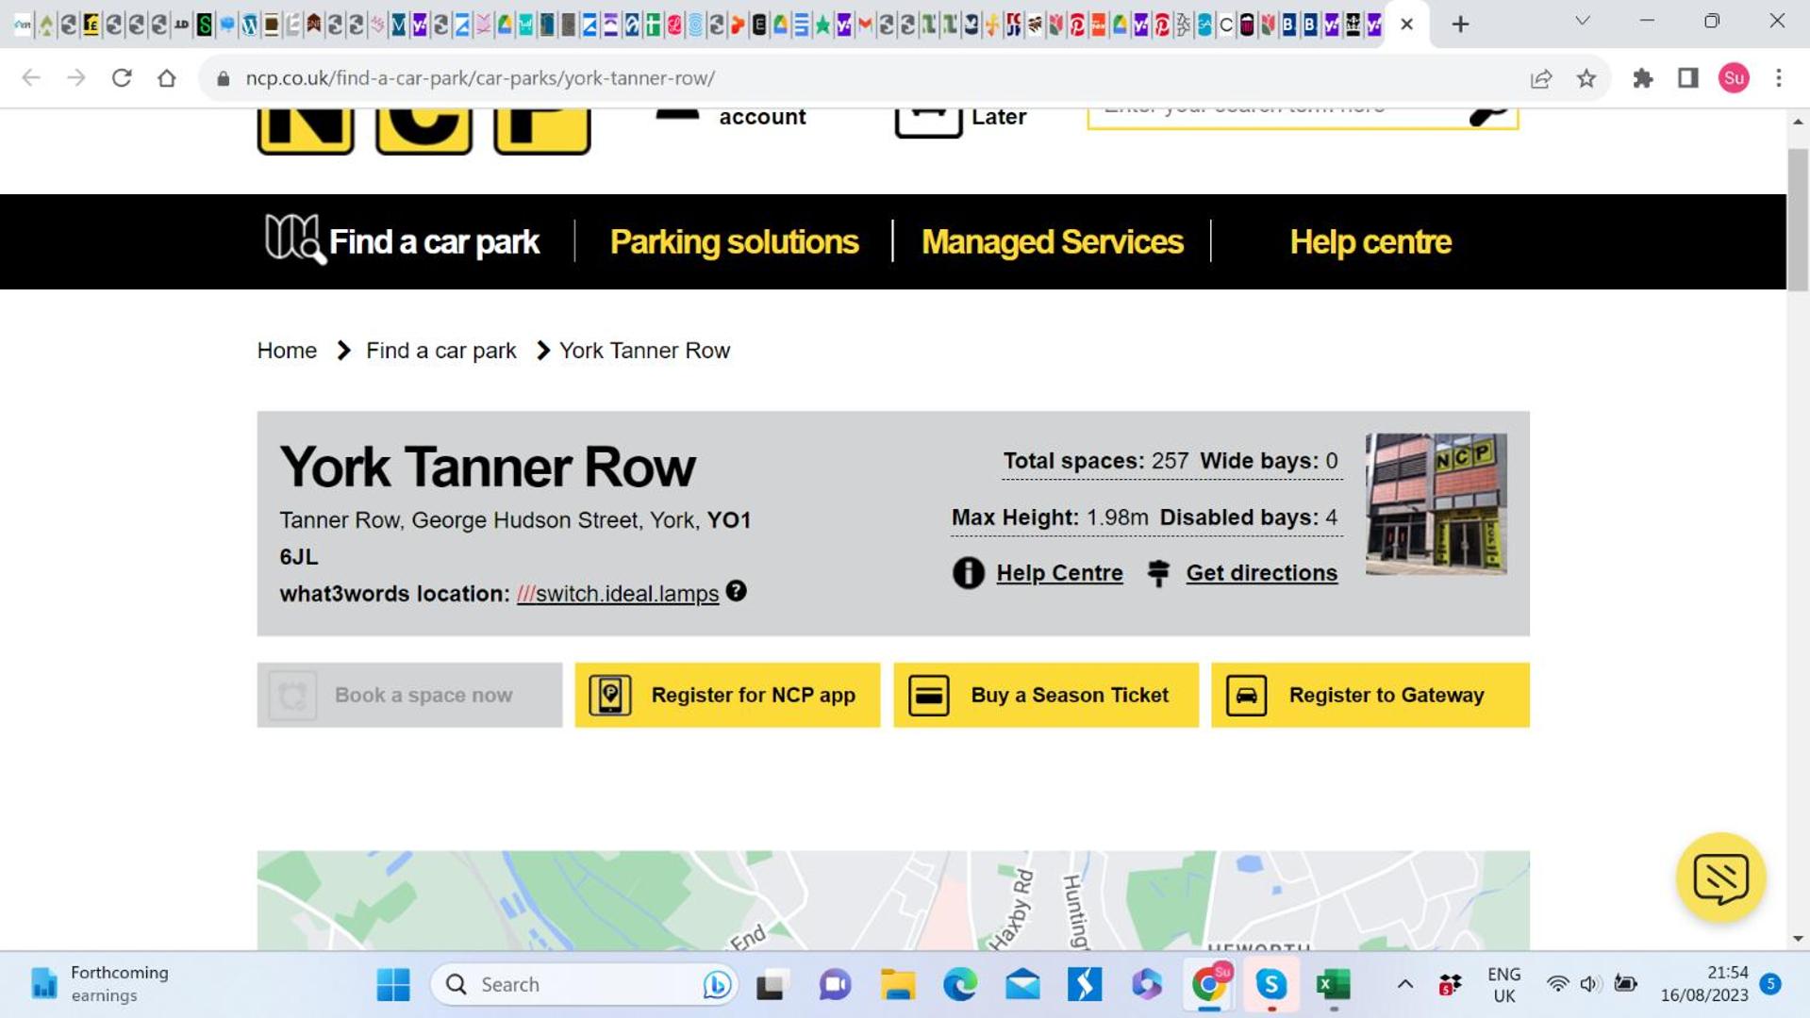Open Teams Chat from taskbar

835,985
